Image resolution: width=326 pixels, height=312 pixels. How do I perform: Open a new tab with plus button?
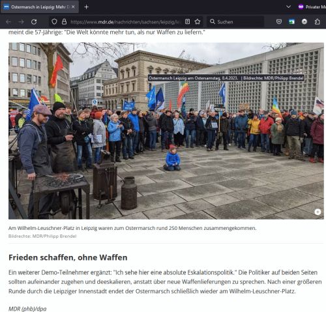point(86,7)
